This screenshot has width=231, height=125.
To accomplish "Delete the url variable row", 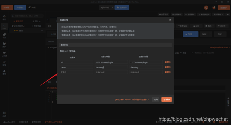I will (168, 62).
